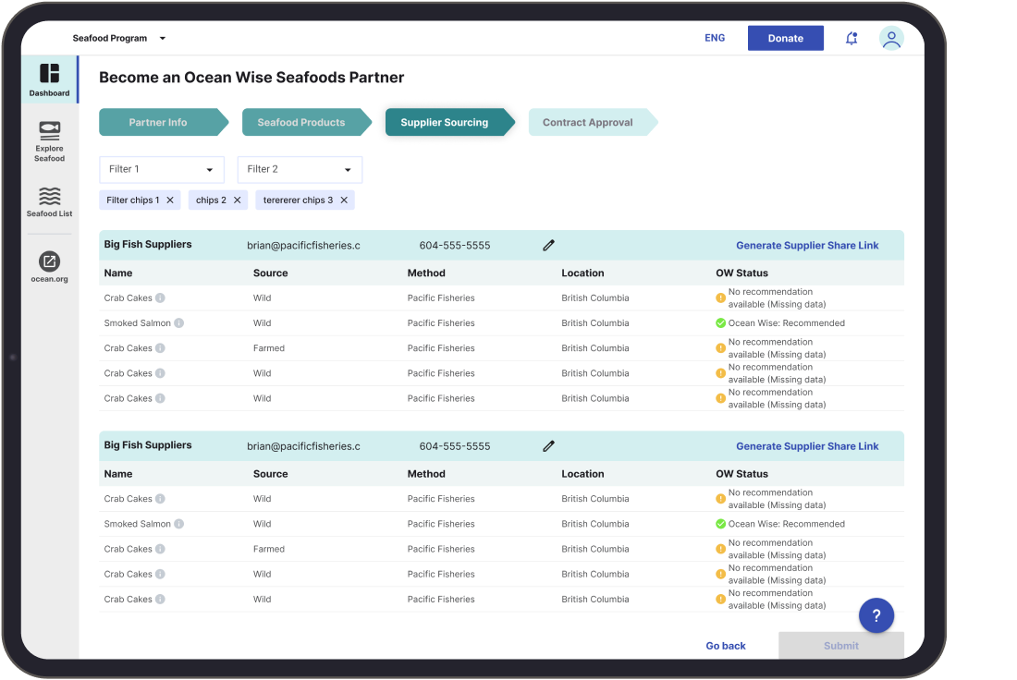
Task: Remove the 'terererer chips 3' chip
Action: [x=344, y=200]
